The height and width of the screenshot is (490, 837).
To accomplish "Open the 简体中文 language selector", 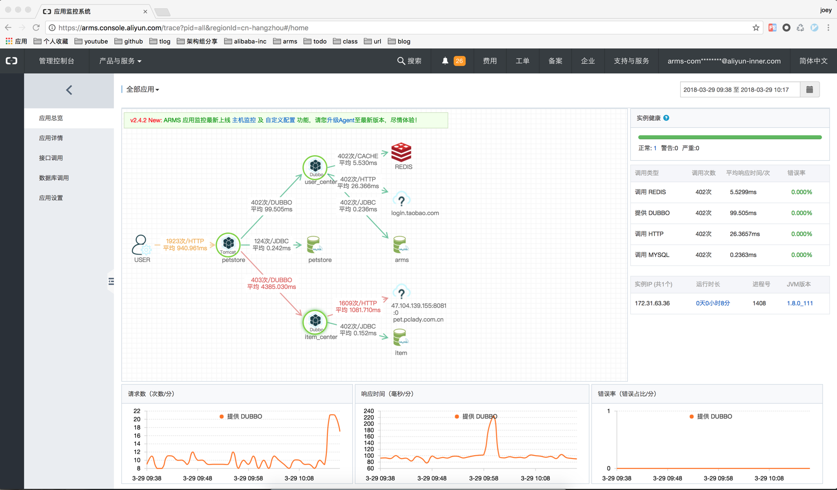I will coord(813,61).
